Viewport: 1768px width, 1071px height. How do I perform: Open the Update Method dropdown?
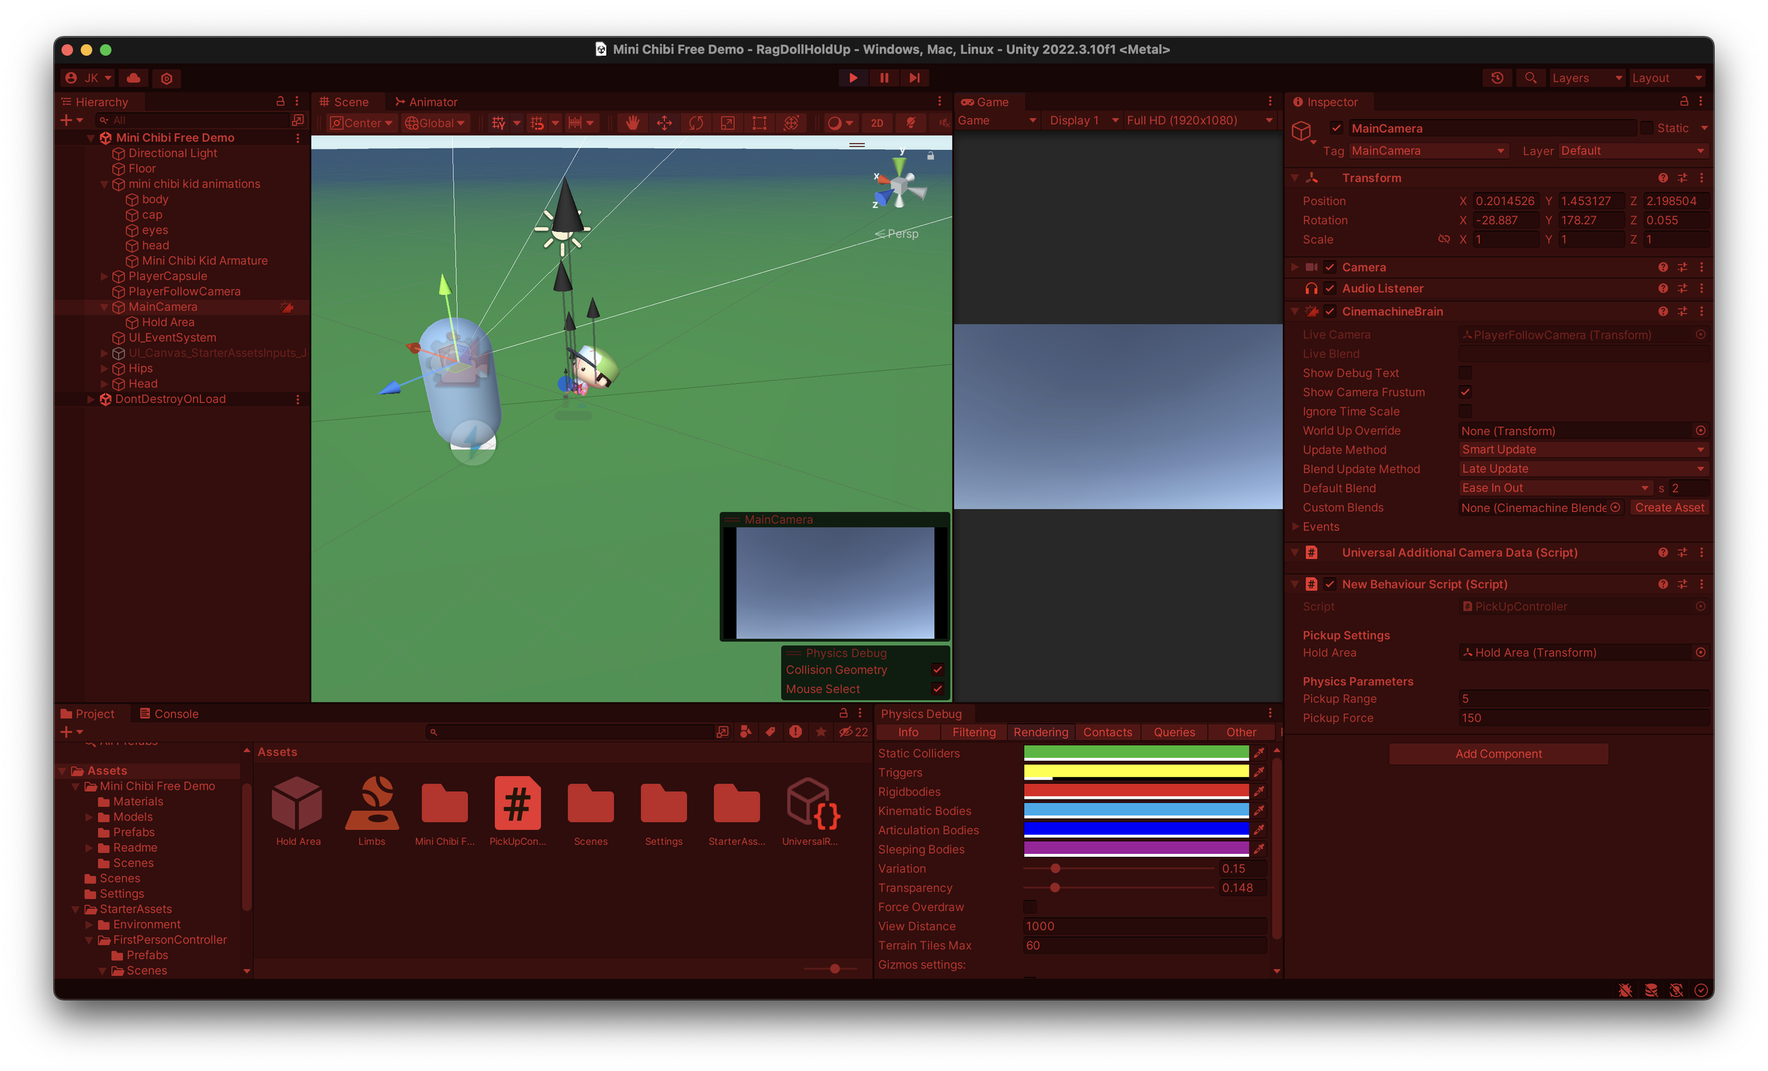1582,450
